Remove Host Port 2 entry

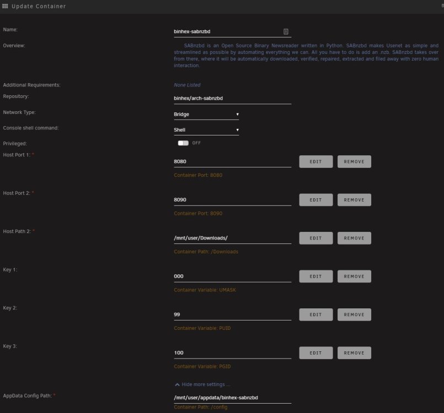tap(354, 200)
